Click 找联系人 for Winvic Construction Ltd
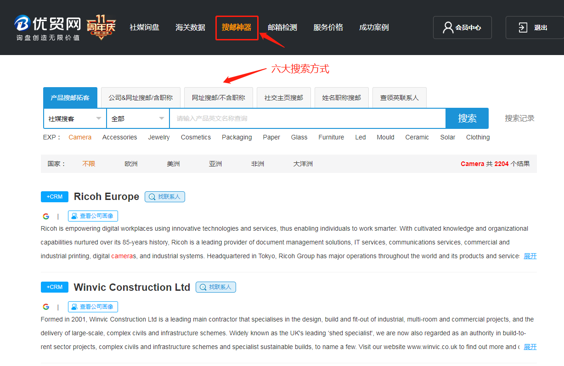 [216, 287]
